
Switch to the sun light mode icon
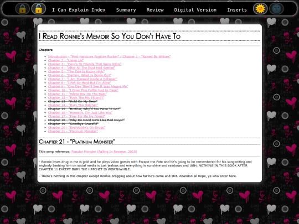[260, 9]
